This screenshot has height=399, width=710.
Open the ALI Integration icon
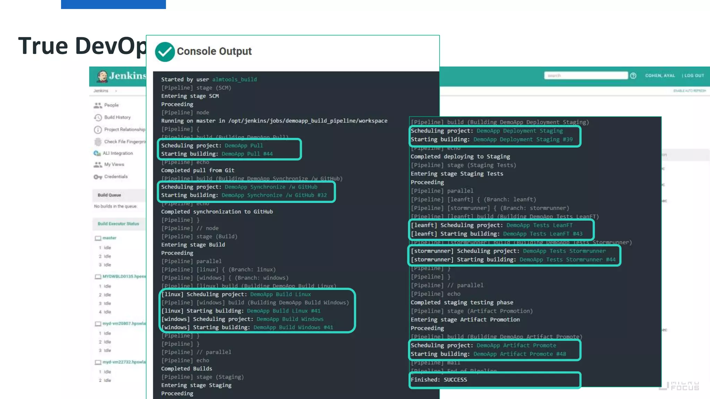pos(97,153)
